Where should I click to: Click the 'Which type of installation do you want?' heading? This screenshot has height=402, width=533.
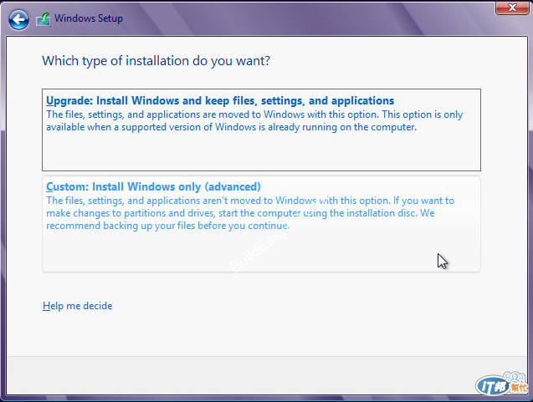[156, 61]
